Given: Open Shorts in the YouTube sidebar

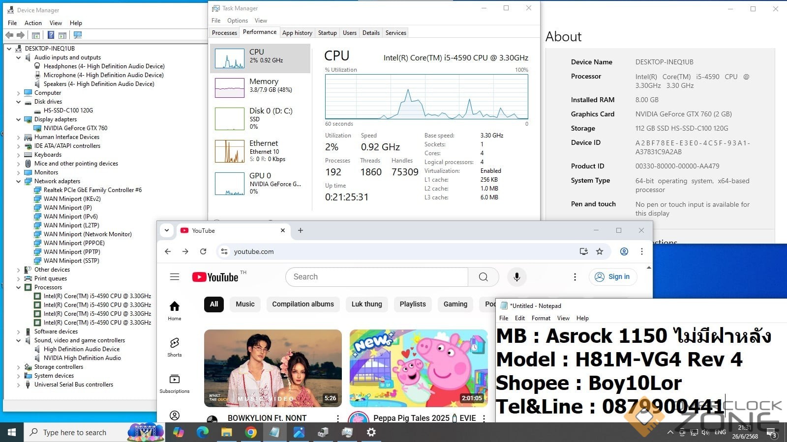Looking at the screenshot, I should [x=175, y=347].
